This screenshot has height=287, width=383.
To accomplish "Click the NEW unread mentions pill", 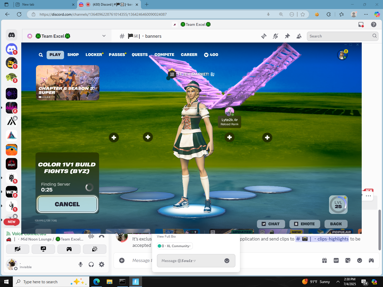I will (x=11, y=222).
